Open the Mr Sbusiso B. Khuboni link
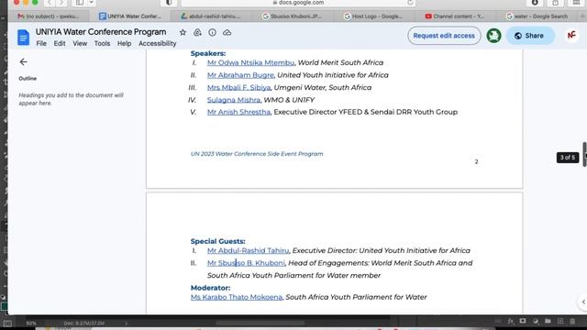 coord(246,263)
